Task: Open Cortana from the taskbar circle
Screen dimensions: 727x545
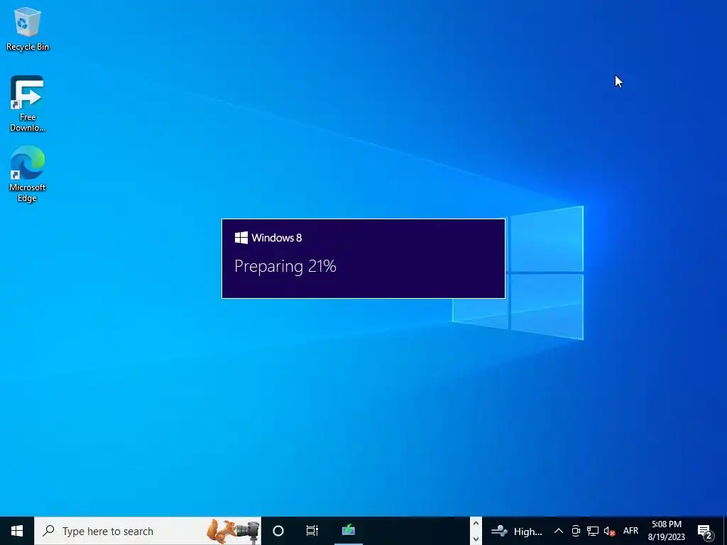Action: 278,531
